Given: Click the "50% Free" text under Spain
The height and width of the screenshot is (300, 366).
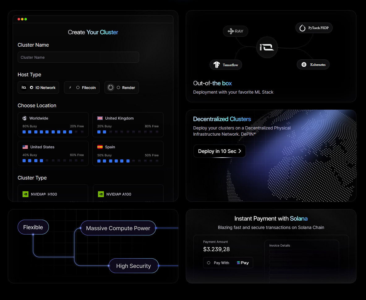Looking at the screenshot, I should point(152,155).
